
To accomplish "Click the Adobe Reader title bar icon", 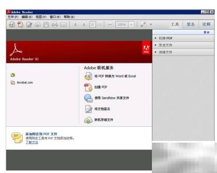I will 9,12.
